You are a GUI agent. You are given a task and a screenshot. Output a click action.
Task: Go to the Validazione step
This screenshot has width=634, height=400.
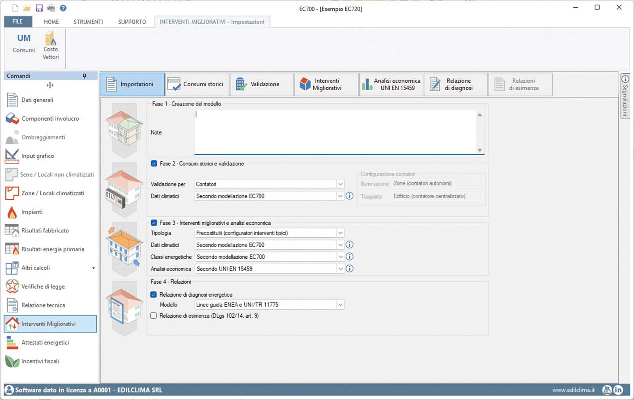(262, 84)
